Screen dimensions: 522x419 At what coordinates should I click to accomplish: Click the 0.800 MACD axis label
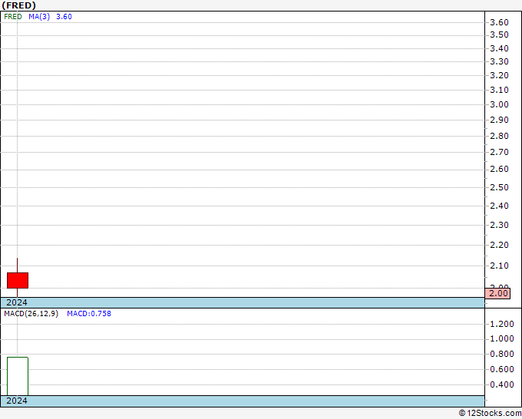point(502,354)
